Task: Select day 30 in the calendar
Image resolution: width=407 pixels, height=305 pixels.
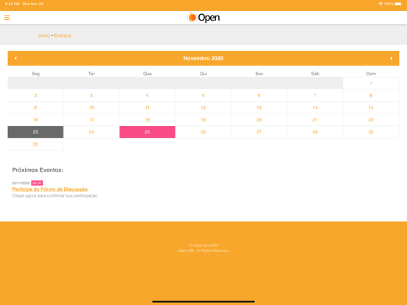Action: pyautogui.click(x=35, y=144)
